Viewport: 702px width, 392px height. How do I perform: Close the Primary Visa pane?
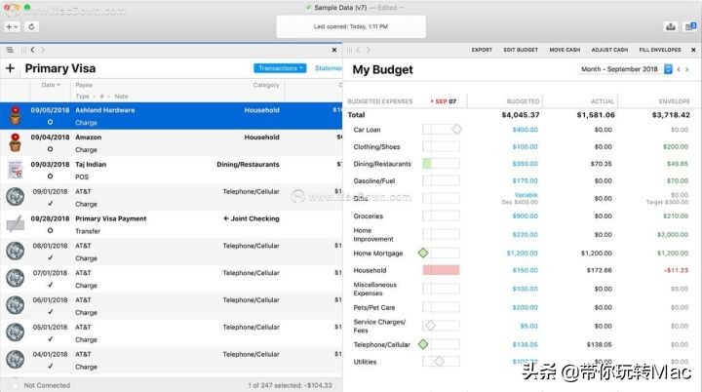click(334, 50)
